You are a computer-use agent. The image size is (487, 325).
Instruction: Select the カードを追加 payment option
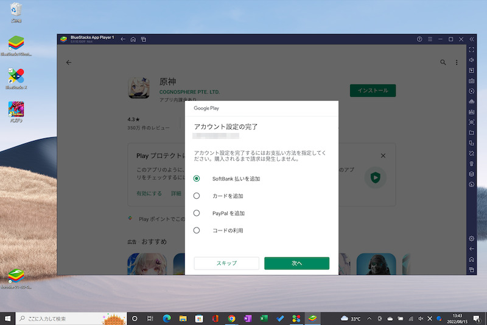click(197, 196)
